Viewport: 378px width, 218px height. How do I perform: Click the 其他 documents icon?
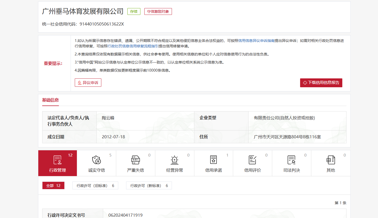click(331, 160)
